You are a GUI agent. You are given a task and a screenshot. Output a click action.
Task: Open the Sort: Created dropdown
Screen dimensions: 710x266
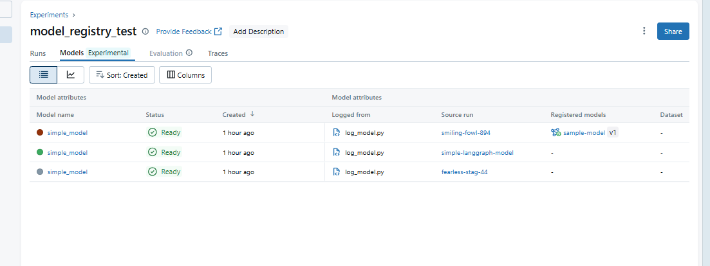122,75
